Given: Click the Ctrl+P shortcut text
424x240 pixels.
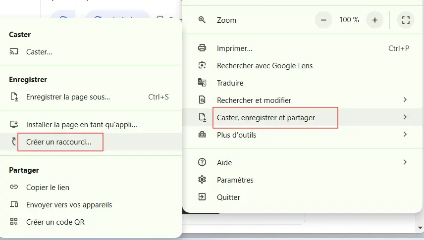Looking at the screenshot, I should tap(399, 48).
